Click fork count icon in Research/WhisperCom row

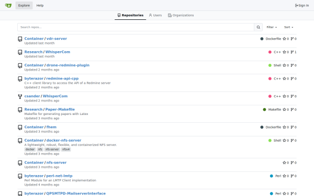click(x=292, y=52)
